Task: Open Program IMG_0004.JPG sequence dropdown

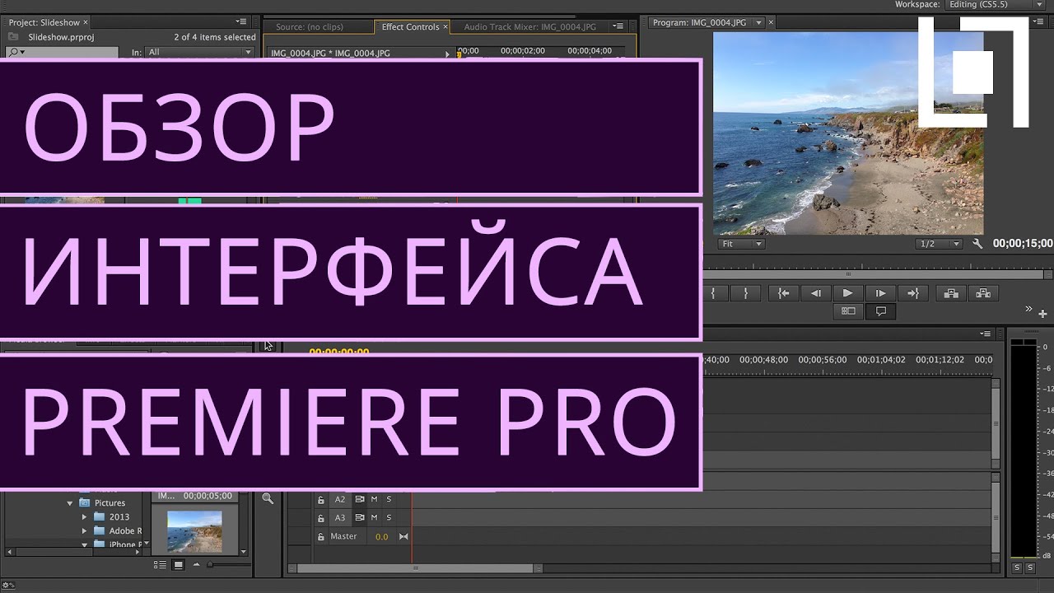Action: tap(759, 23)
